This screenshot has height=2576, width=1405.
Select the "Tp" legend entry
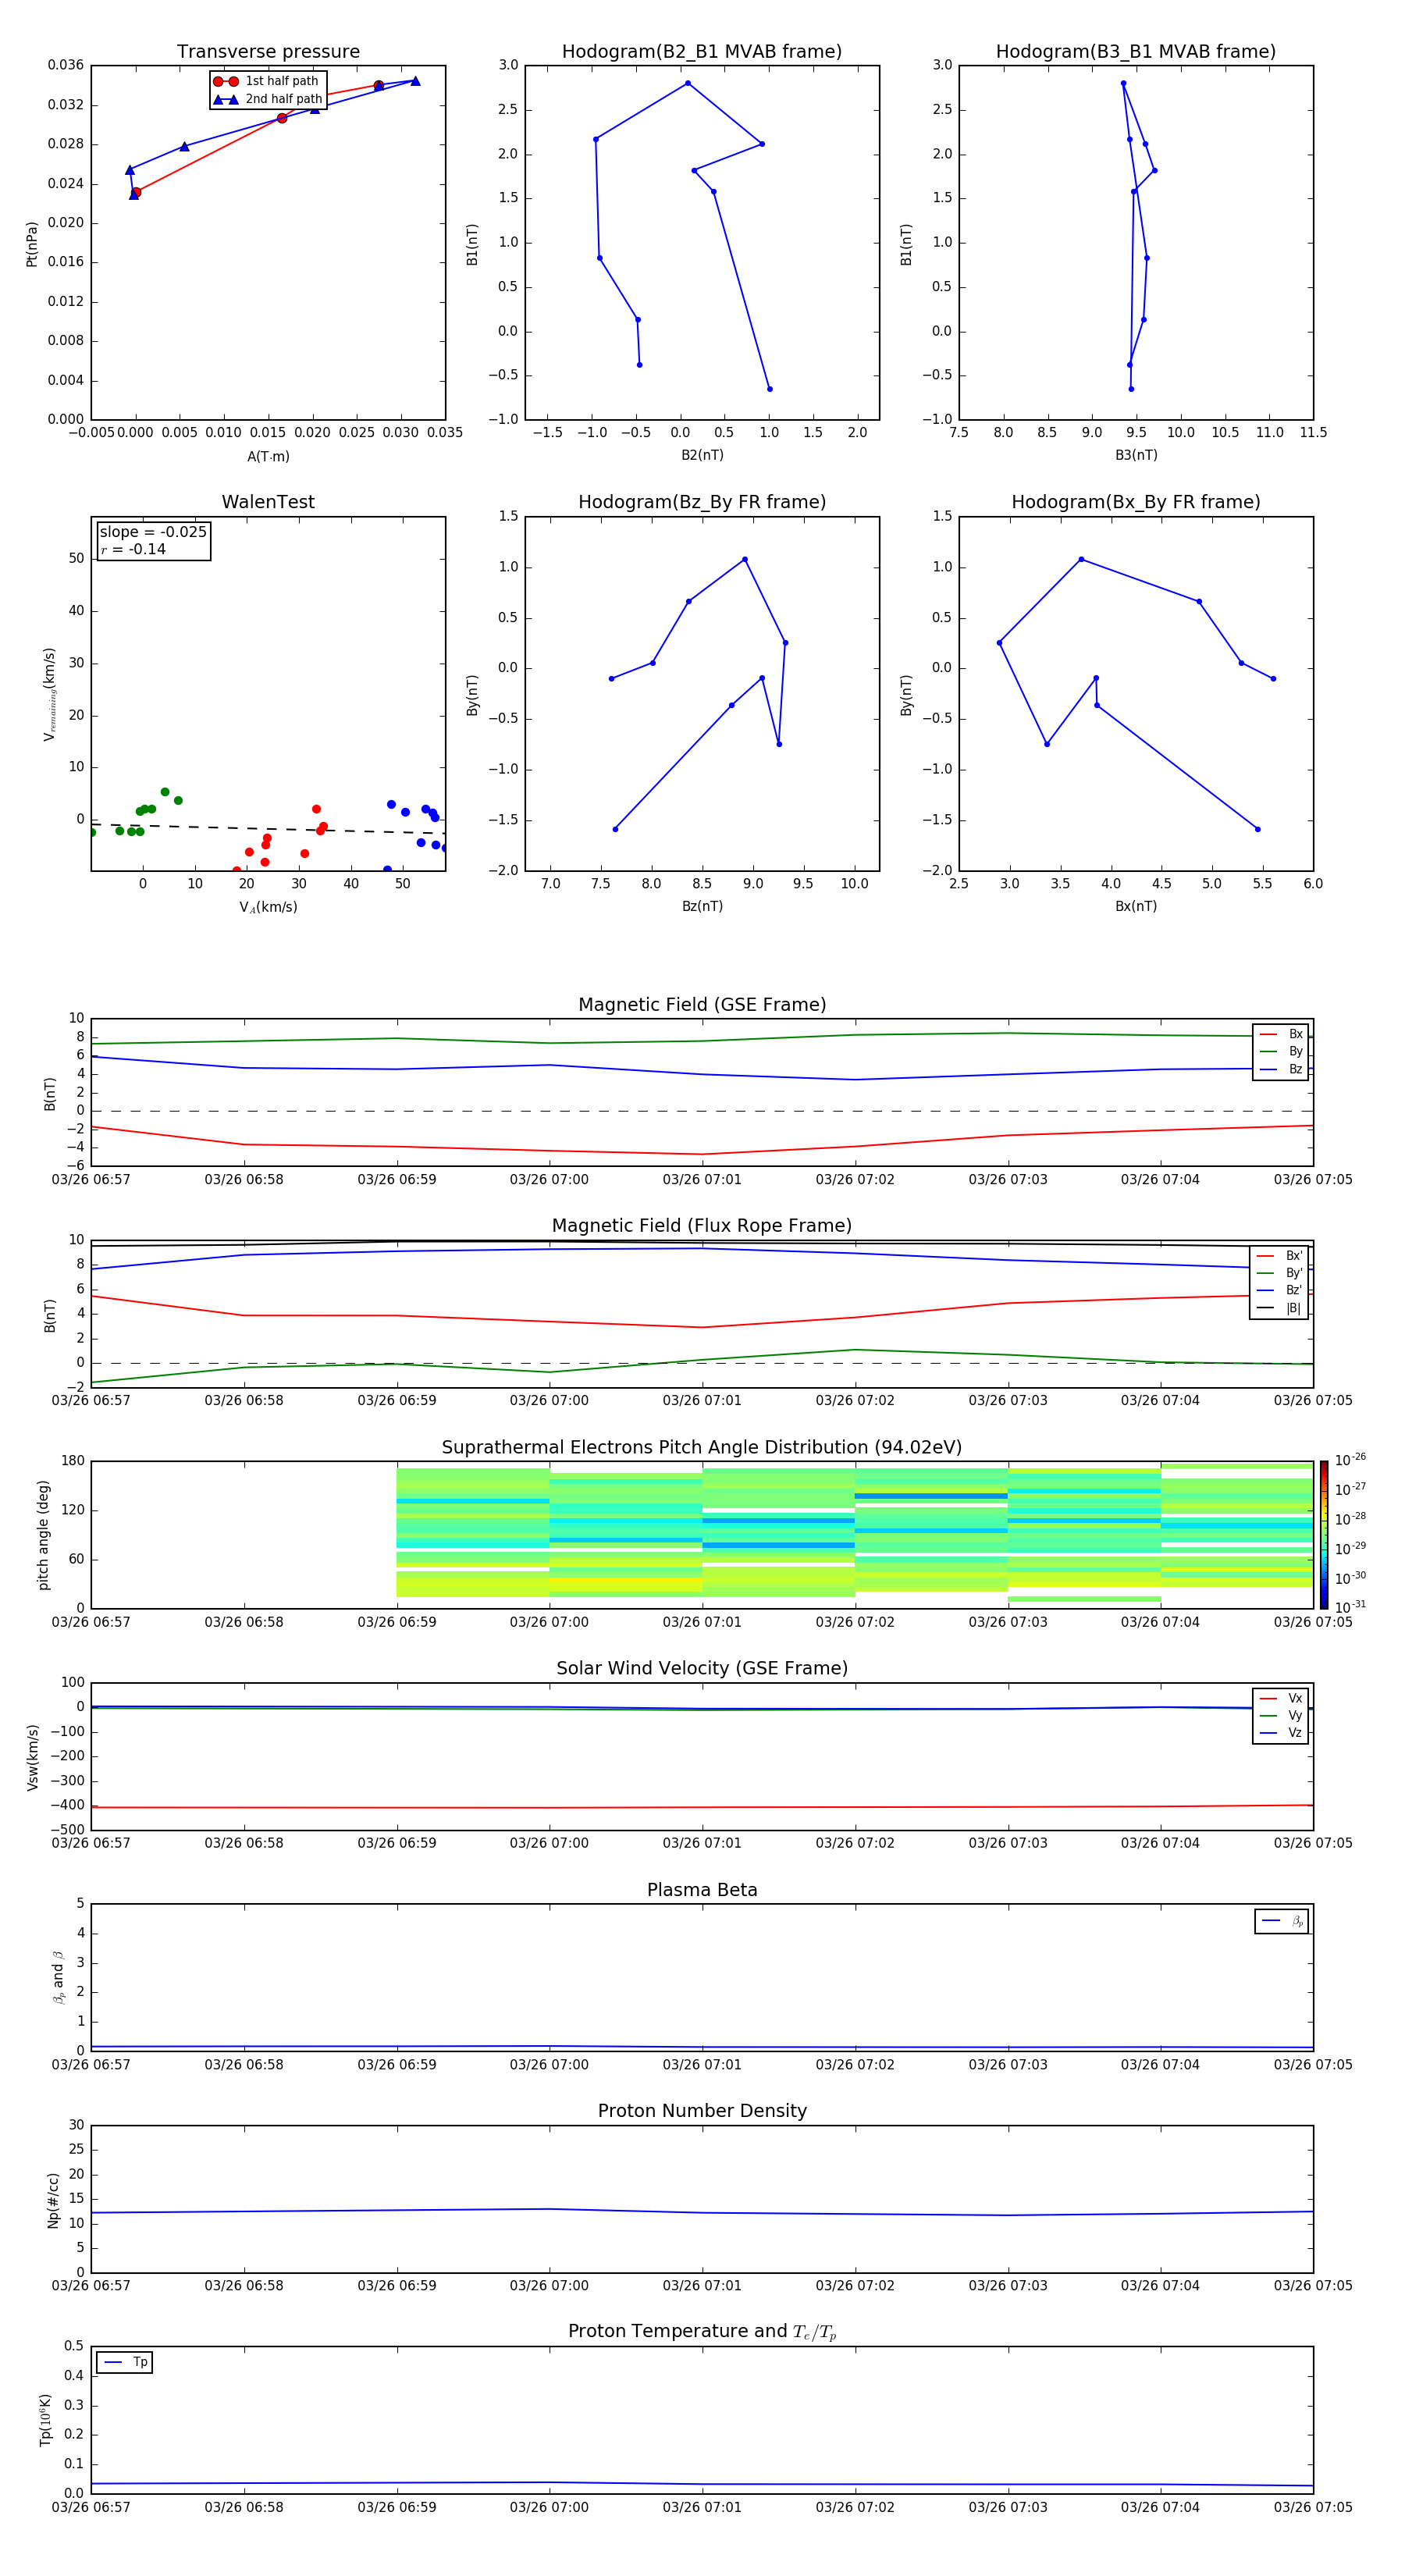[x=126, y=2362]
